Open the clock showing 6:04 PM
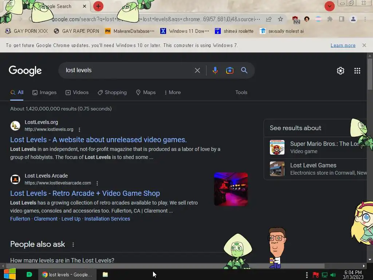Image resolution: width=373 pixels, height=280 pixels. [353, 275]
